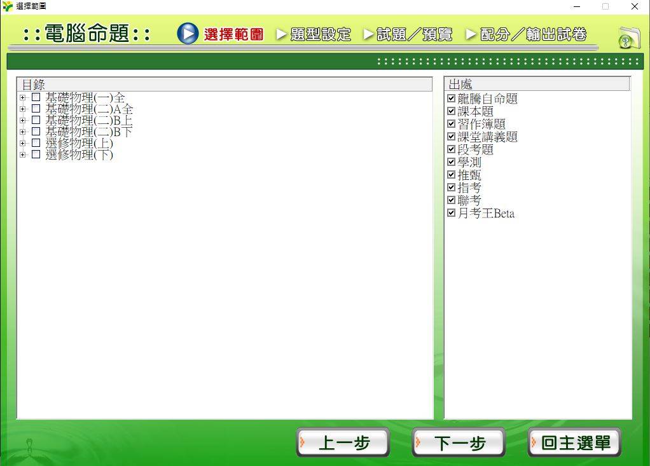Screen dimensions: 650x466
Task: Click the 目錄 column header
Action: (225, 85)
